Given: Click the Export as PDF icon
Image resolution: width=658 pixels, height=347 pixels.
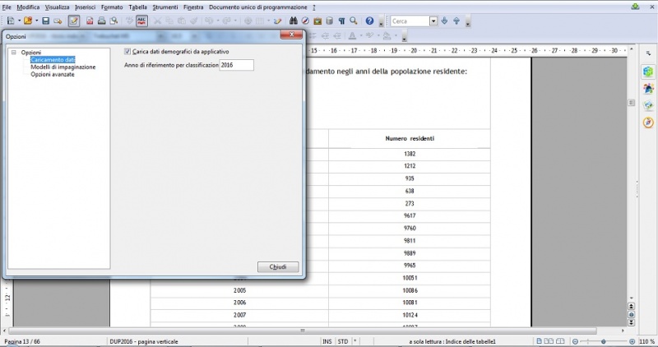Looking at the screenshot, I should (x=90, y=21).
